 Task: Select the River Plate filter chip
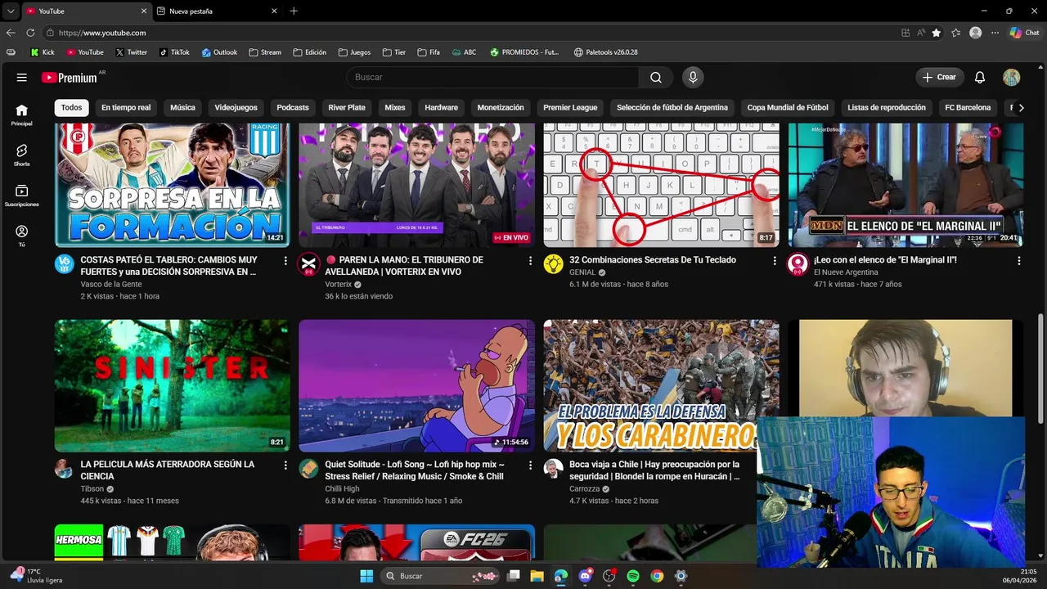[347, 107]
